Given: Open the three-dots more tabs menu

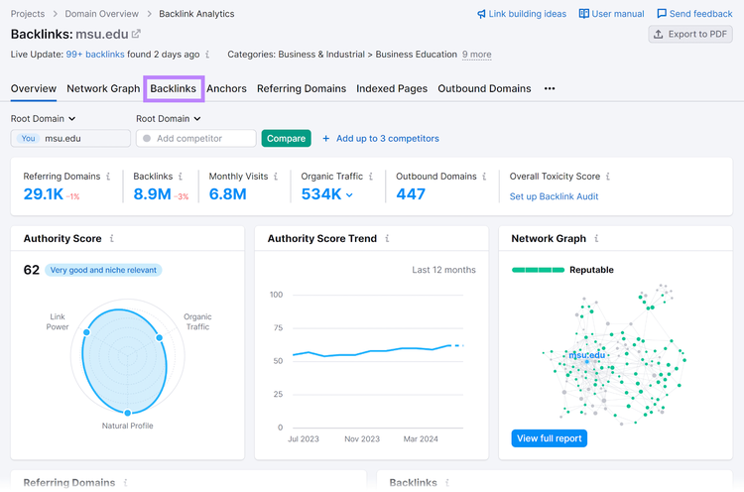Looking at the screenshot, I should click(x=550, y=88).
